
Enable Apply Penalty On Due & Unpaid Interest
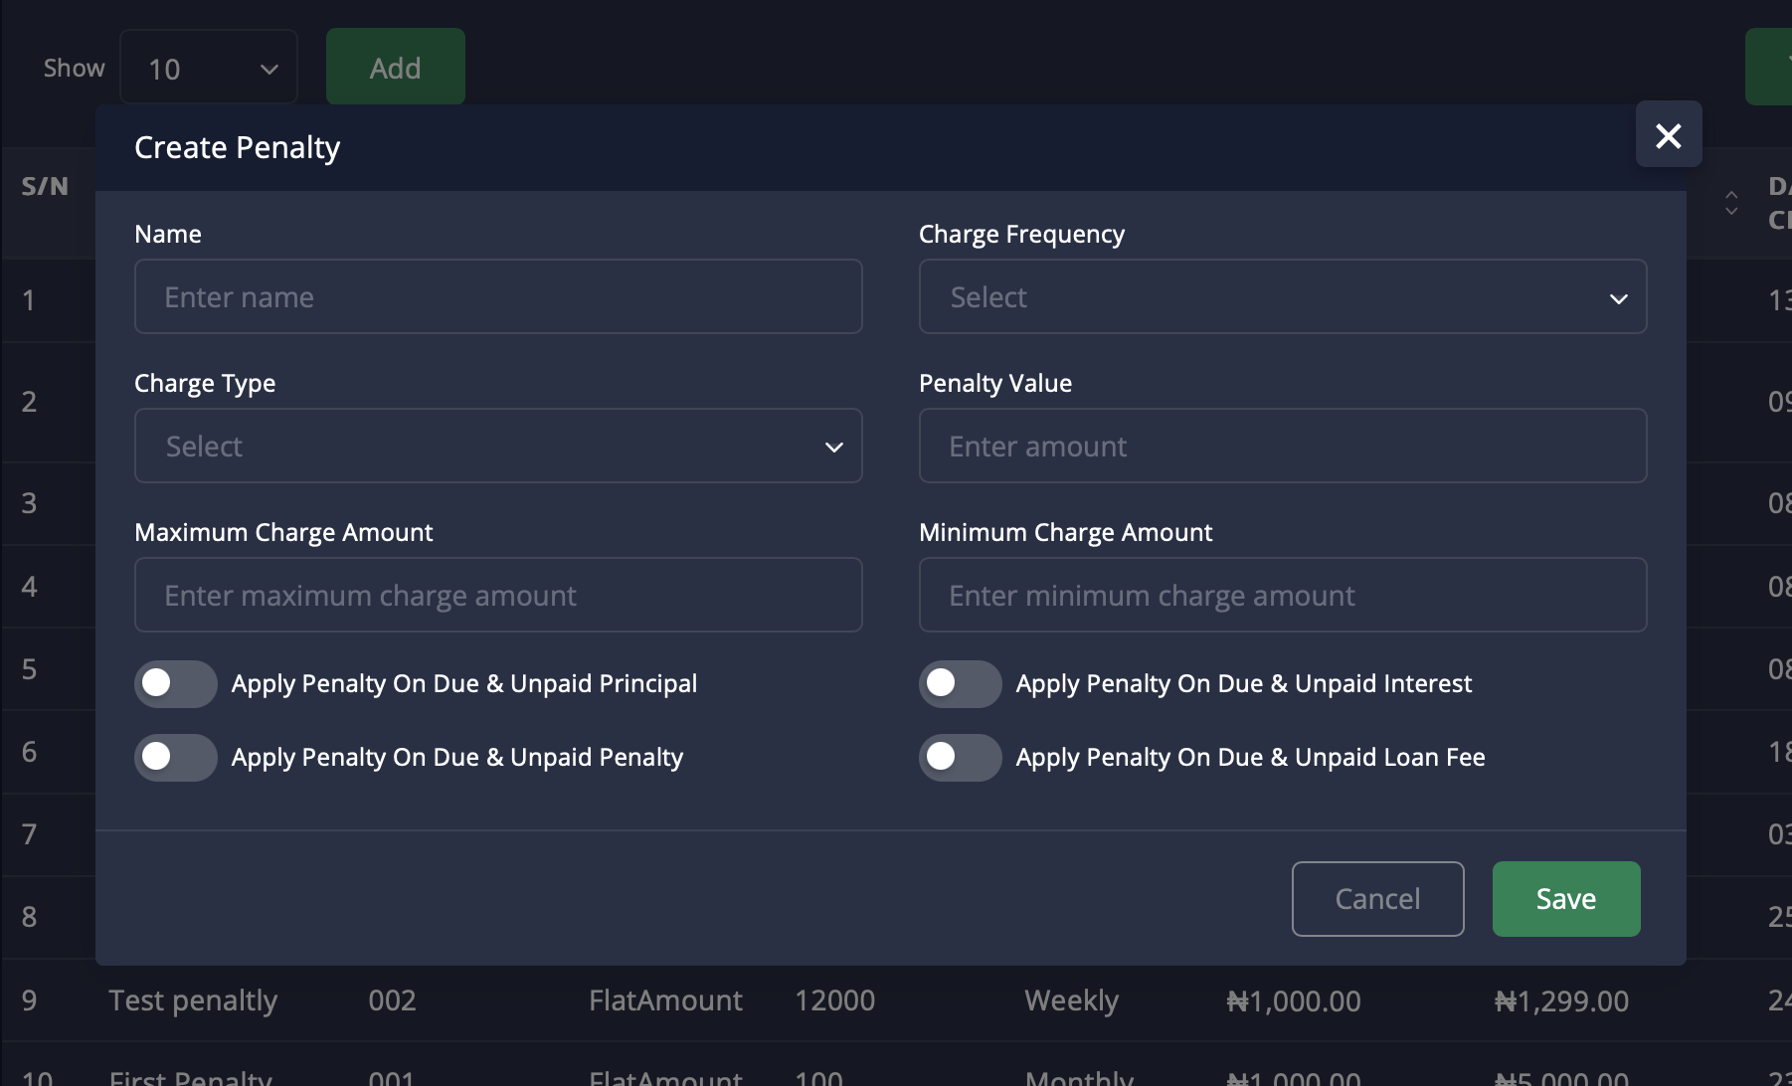(x=960, y=683)
